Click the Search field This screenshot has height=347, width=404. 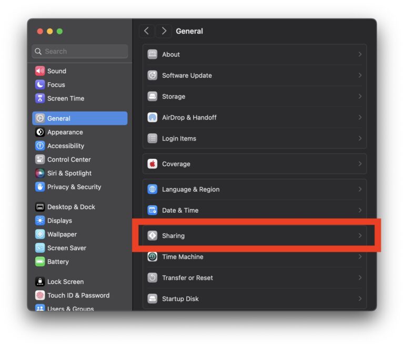tap(80, 52)
